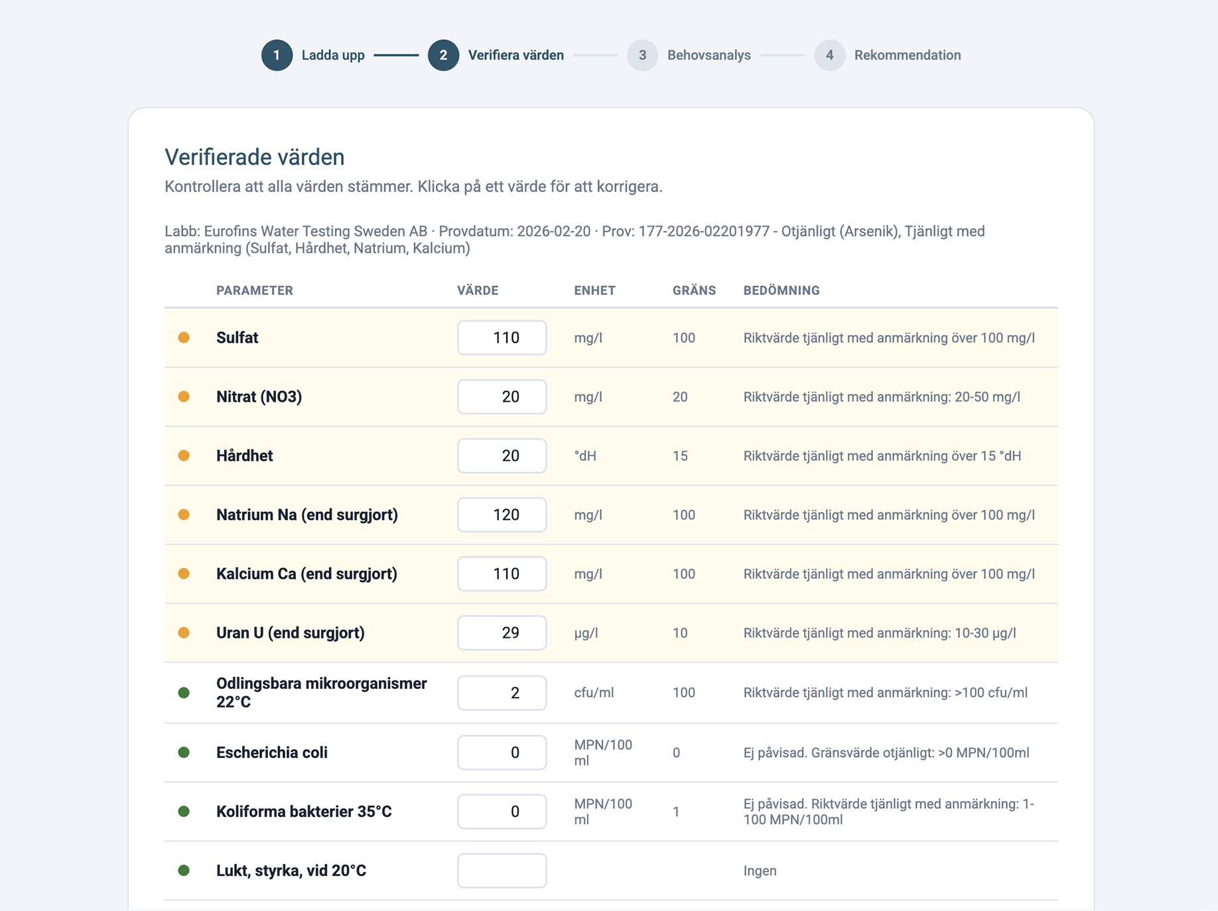
Task: Click step 2 Verifiera värden circle
Action: tap(443, 55)
